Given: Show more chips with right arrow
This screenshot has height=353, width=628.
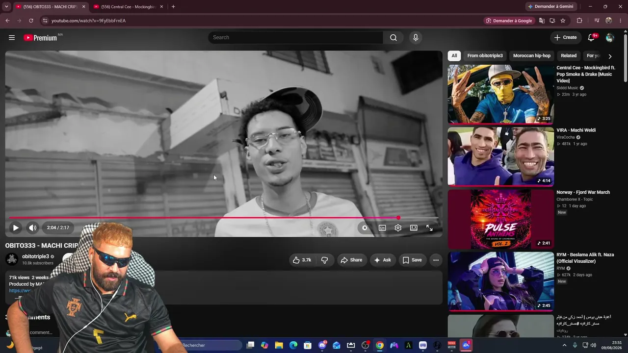Looking at the screenshot, I should [610, 56].
